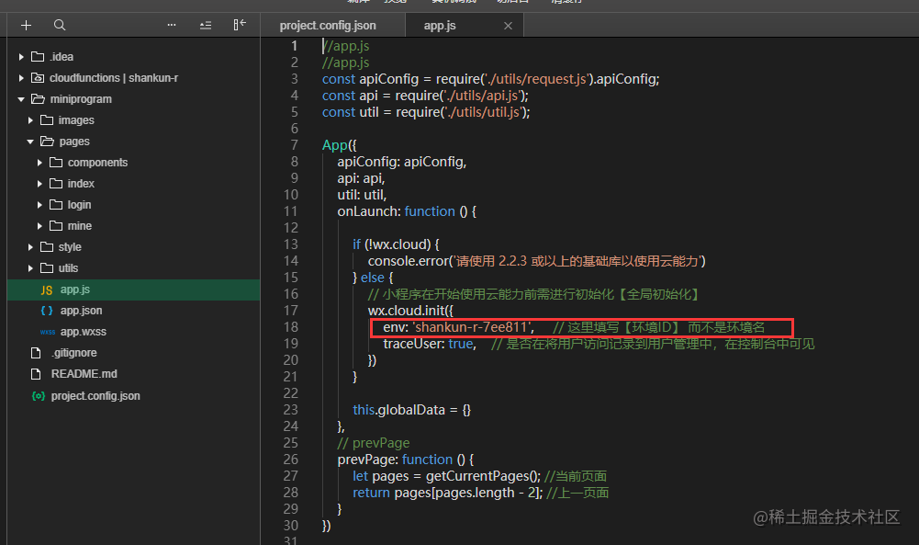Image resolution: width=919 pixels, height=545 pixels.
Task: Close the app.js editor tab
Action: (x=508, y=26)
